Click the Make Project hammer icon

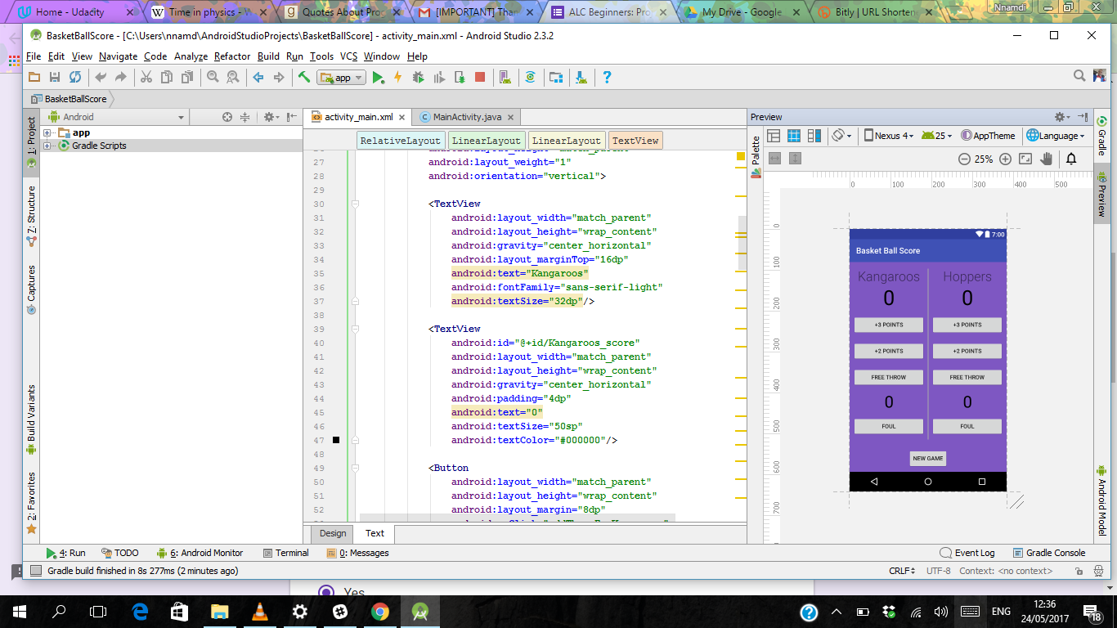(303, 78)
